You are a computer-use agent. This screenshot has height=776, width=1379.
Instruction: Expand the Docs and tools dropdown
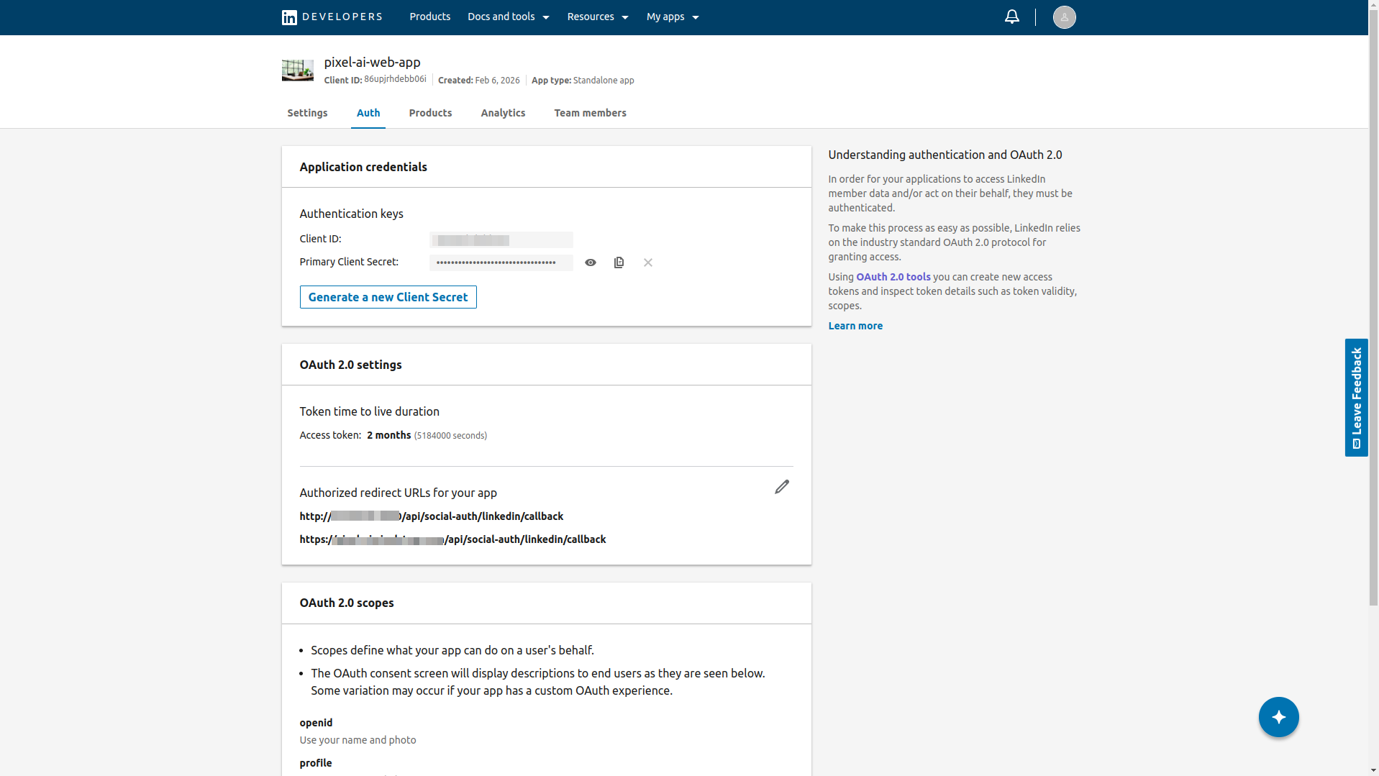pos(509,17)
